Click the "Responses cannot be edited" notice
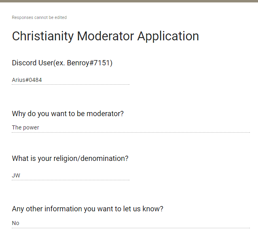Image resolution: width=258 pixels, height=248 pixels. click(x=39, y=18)
